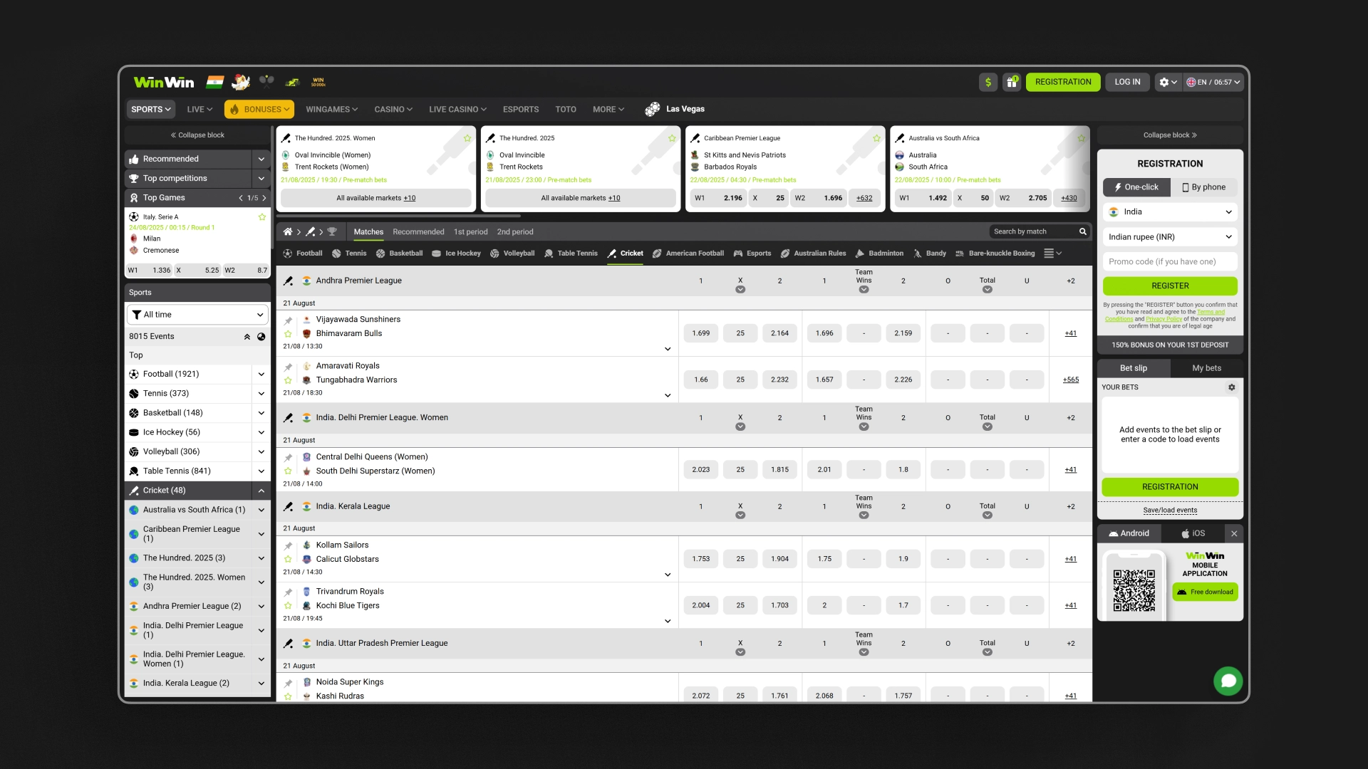The width and height of the screenshot is (1368, 769).
Task: Click the 150% bonus on 1st deposit banner
Action: [1170, 345]
